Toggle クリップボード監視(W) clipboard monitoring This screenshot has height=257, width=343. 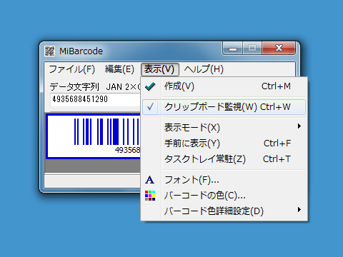224,107
